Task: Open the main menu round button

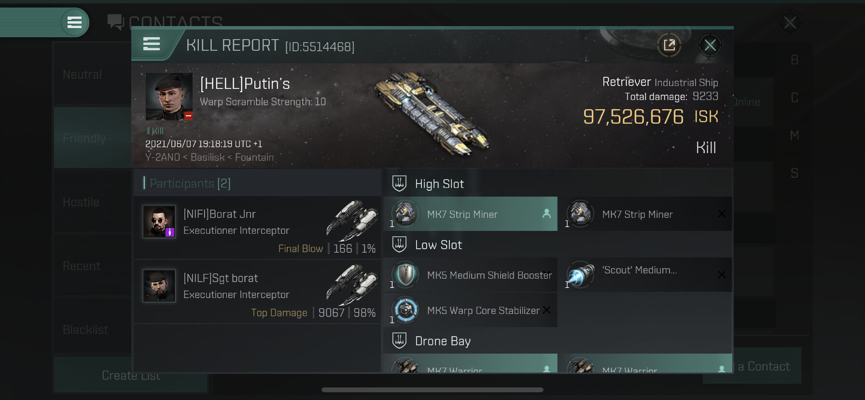Action: click(75, 22)
